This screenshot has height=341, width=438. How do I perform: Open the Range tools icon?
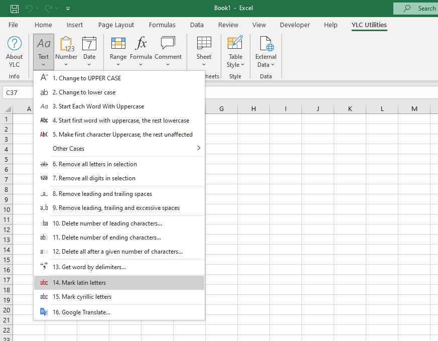tap(118, 44)
